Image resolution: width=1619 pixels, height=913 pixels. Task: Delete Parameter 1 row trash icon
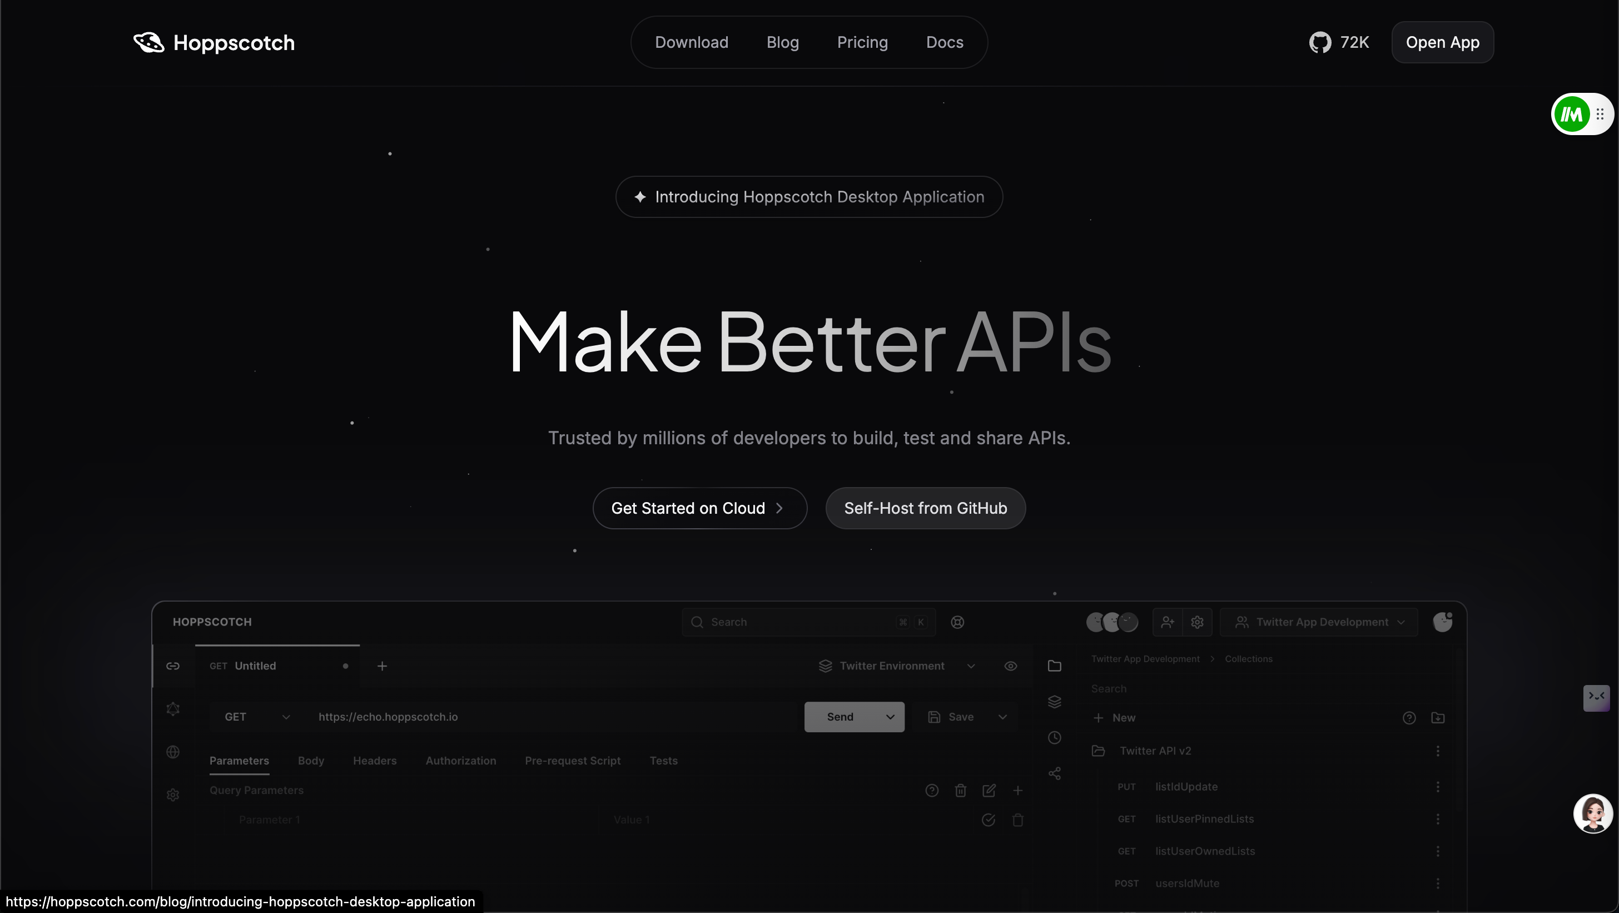click(1018, 820)
